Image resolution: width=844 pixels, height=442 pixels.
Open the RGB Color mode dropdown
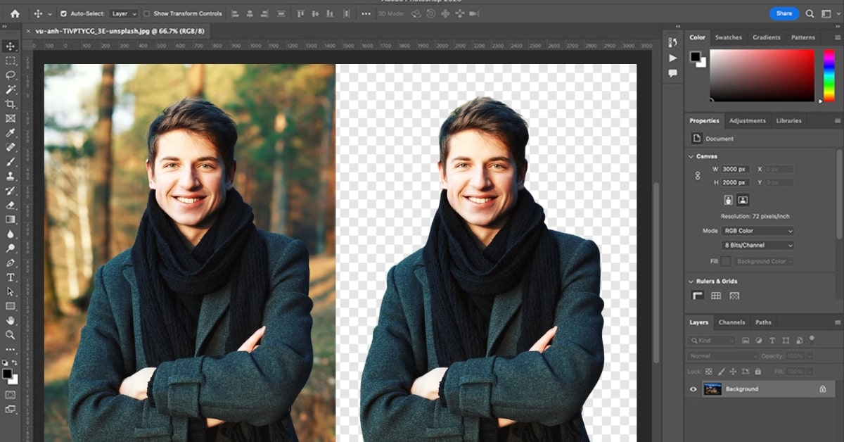coord(758,231)
